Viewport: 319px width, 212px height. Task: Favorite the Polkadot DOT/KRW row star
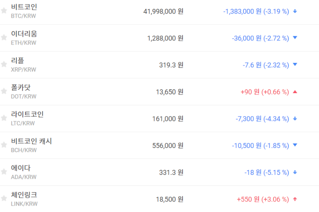pos(4,91)
